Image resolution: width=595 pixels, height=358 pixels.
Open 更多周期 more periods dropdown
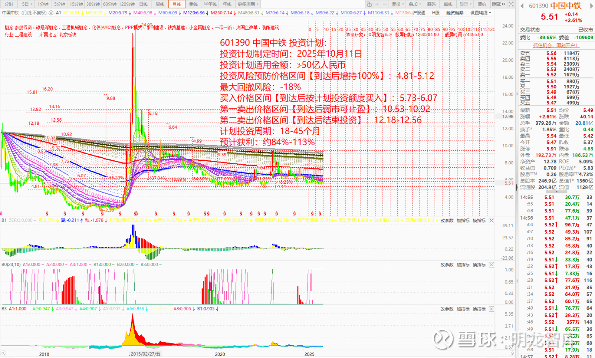[248, 4]
